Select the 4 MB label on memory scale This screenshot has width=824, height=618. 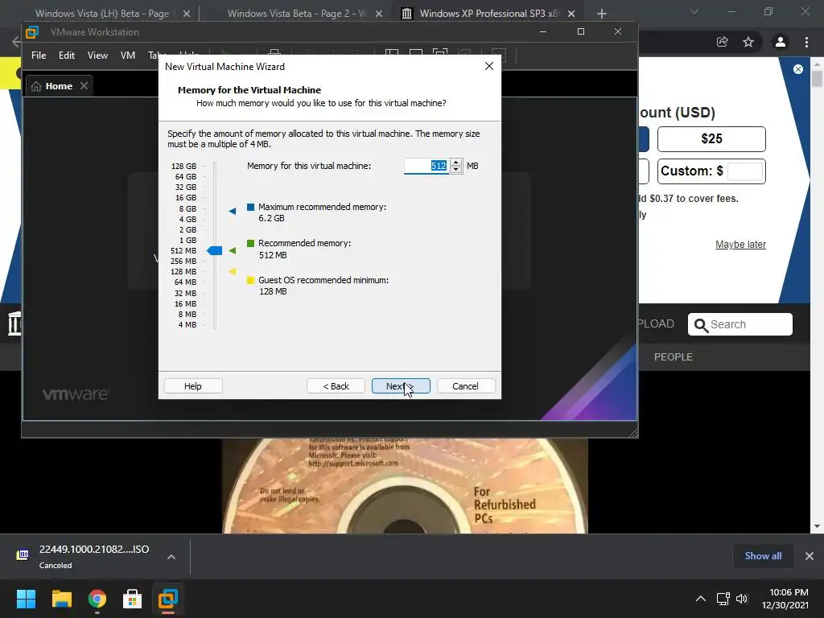tap(187, 325)
